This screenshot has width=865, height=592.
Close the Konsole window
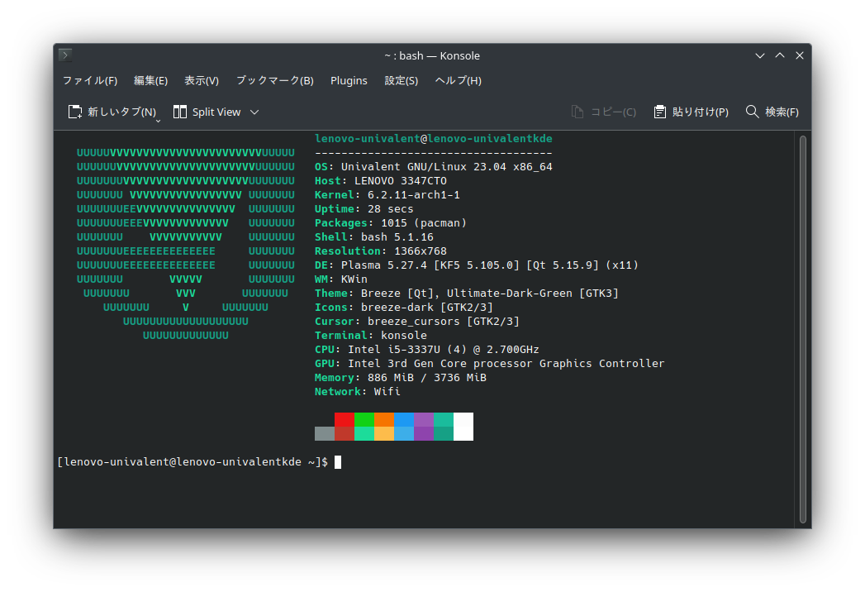tap(800, 55)
